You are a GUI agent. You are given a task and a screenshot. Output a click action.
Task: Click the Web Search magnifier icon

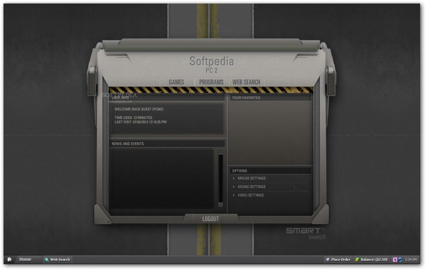[47, 260]
